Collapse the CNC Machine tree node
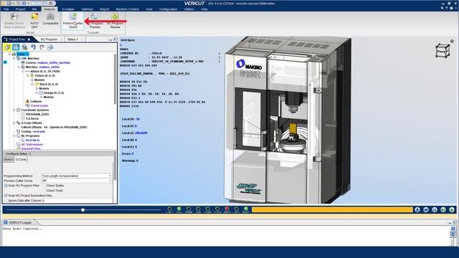The height and width of the screenshot is (258, 459). [x=14, y=59]
